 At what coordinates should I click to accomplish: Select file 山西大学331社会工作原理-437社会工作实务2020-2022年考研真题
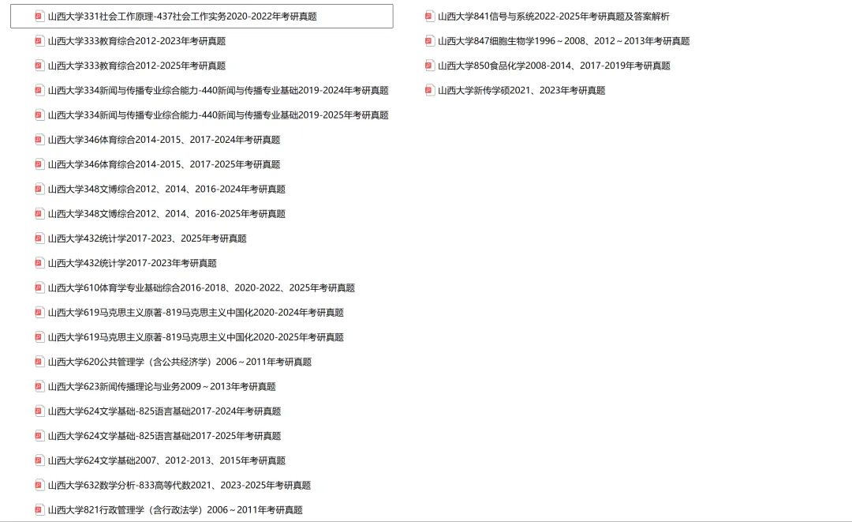tap(182, 17)
